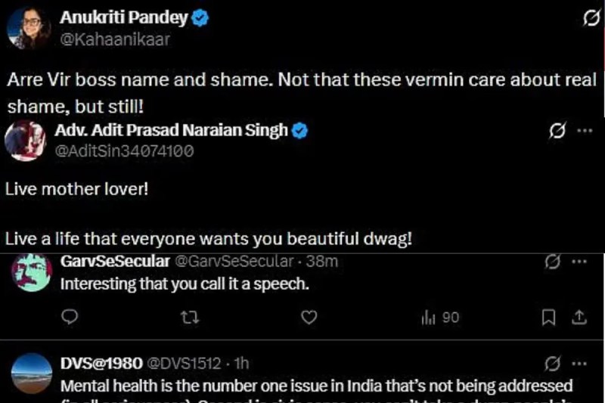The height and width of the screenshot is (403, 605).
Task: Open Anukriti Pandey's profile via her name
Action: (x=123, y=19)
